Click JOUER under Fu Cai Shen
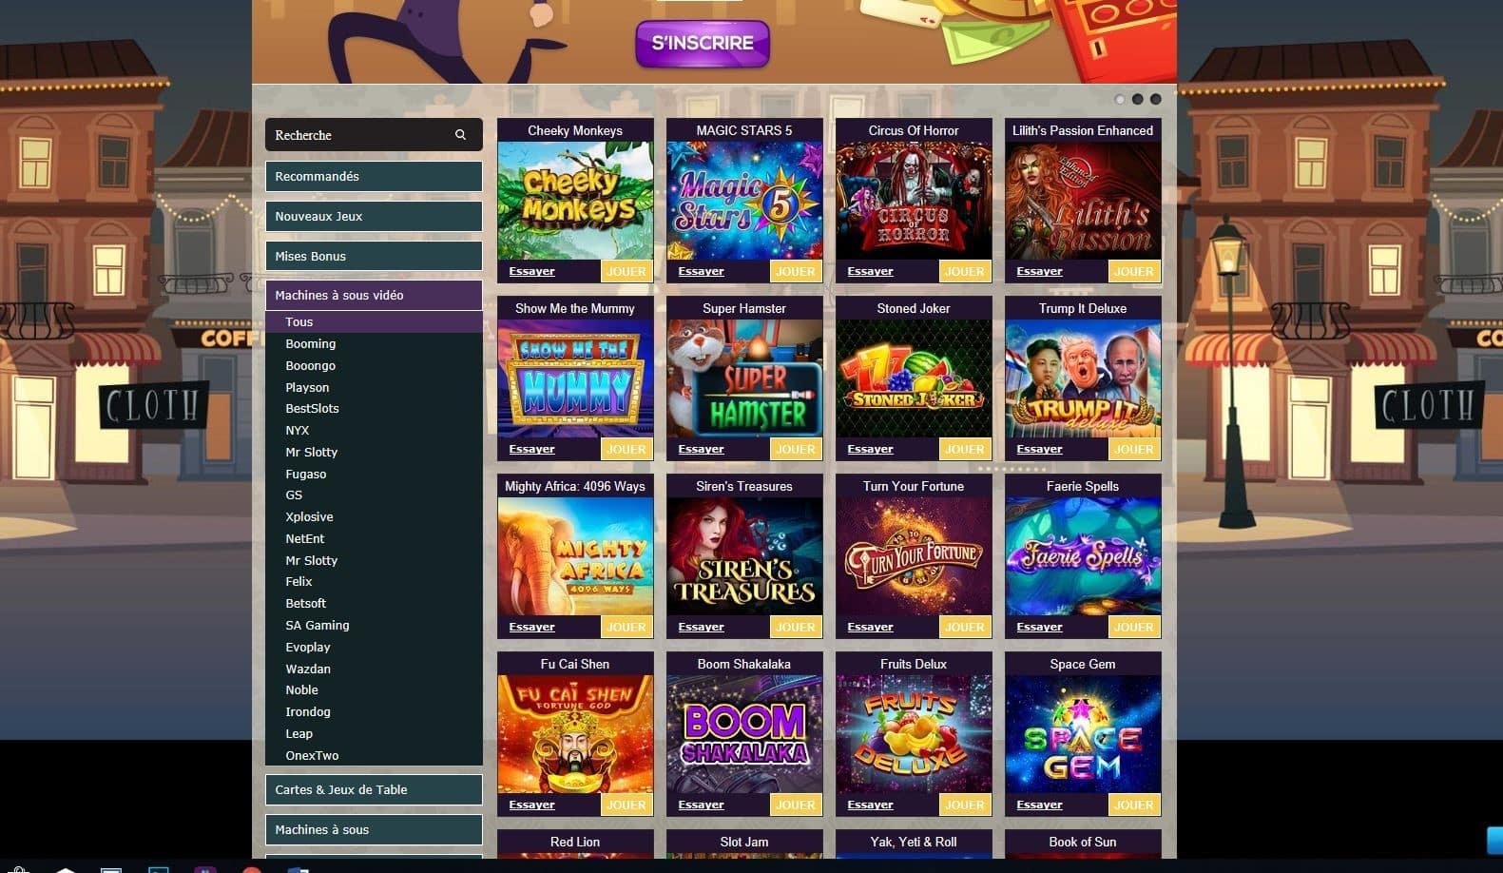 coord(626,805)
